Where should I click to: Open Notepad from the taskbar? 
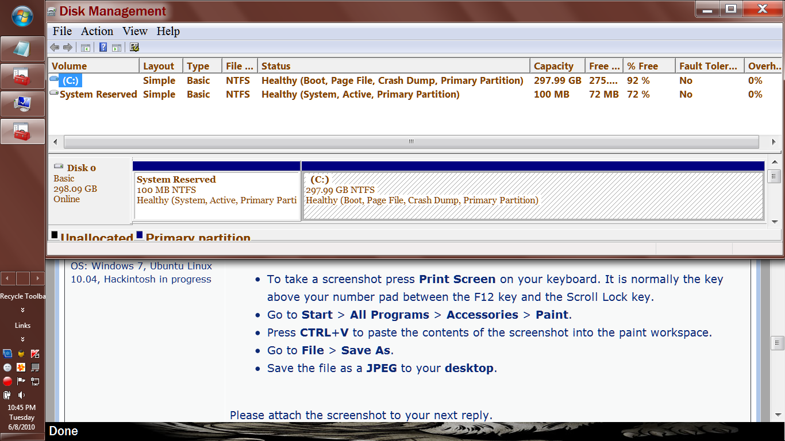click(22, 49)
